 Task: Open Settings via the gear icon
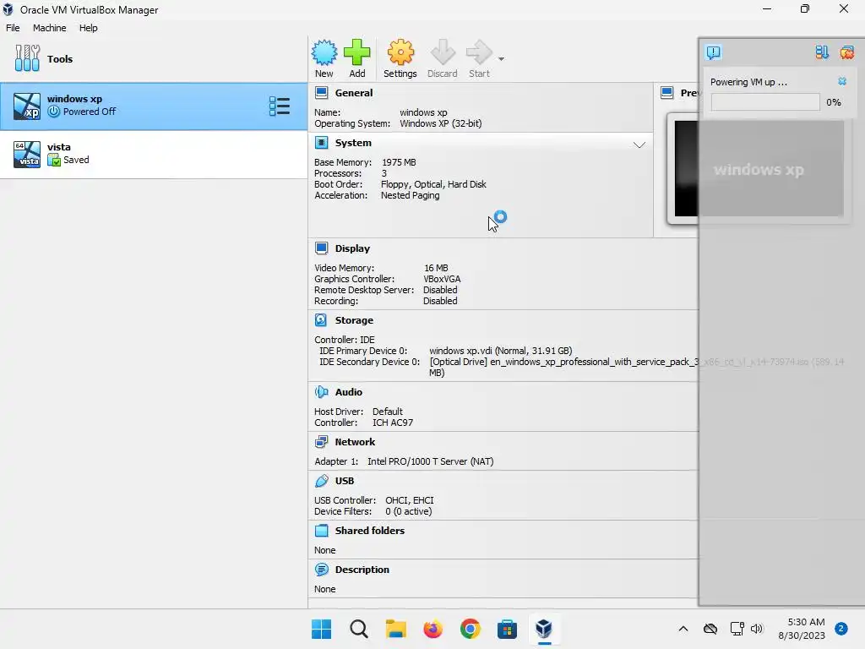400,52
